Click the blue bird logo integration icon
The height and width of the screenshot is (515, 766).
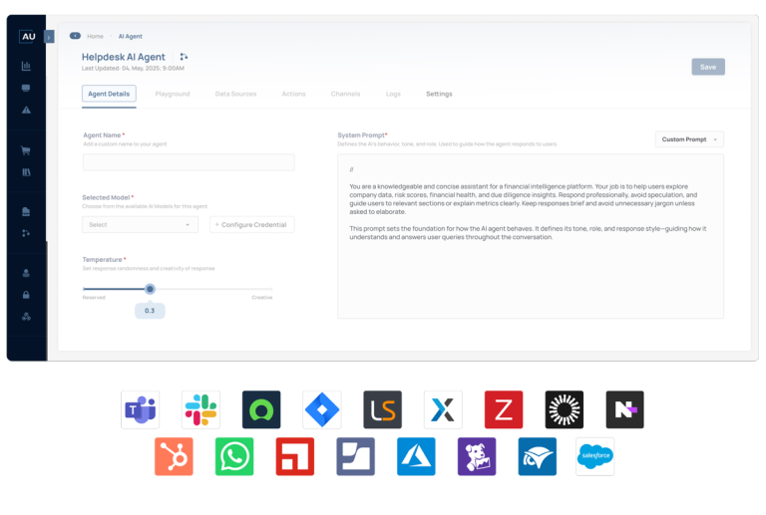[x=538, y=456]
